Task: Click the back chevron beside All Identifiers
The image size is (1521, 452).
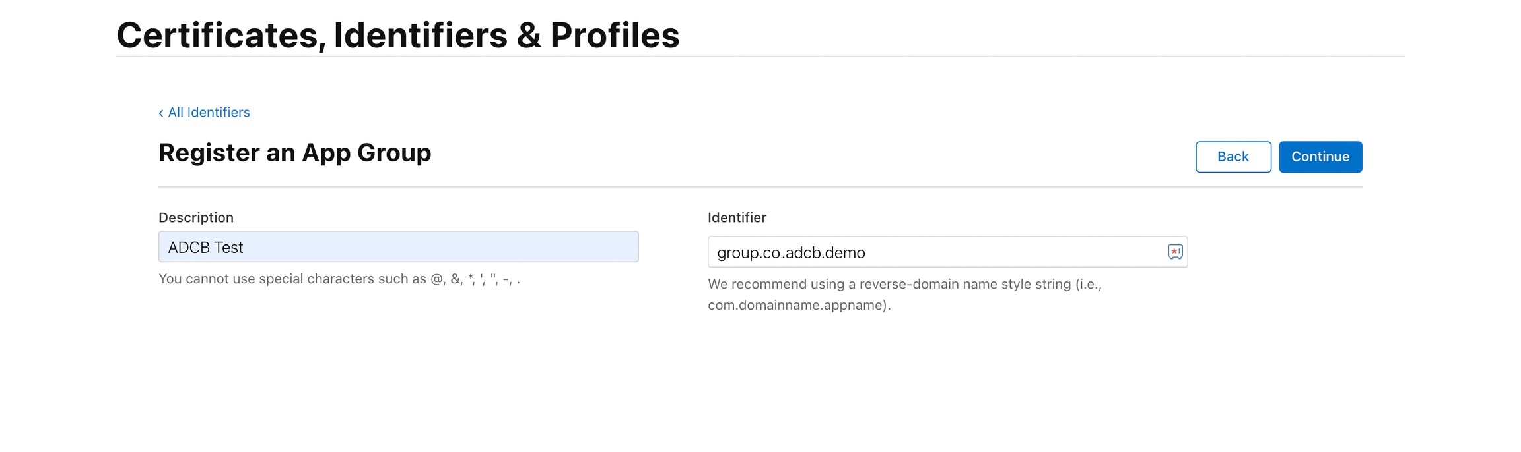Action: point(161,113)
